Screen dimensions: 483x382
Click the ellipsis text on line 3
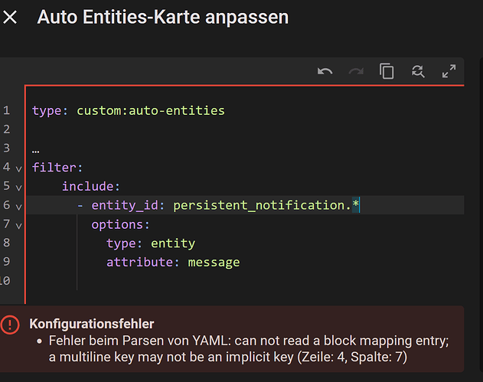point(35,151)
